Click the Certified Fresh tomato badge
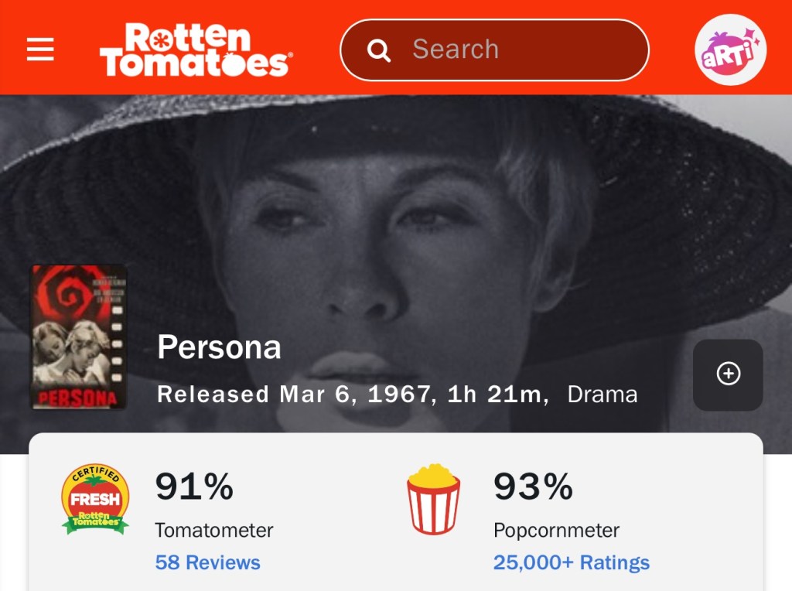This screenshot has width=792, height=591. (x=95, y=499)
